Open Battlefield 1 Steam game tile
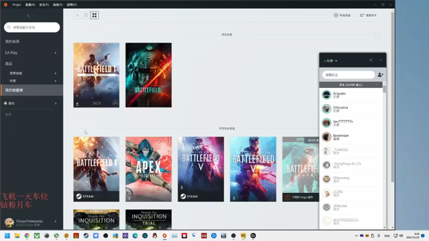 click(97, 169)
